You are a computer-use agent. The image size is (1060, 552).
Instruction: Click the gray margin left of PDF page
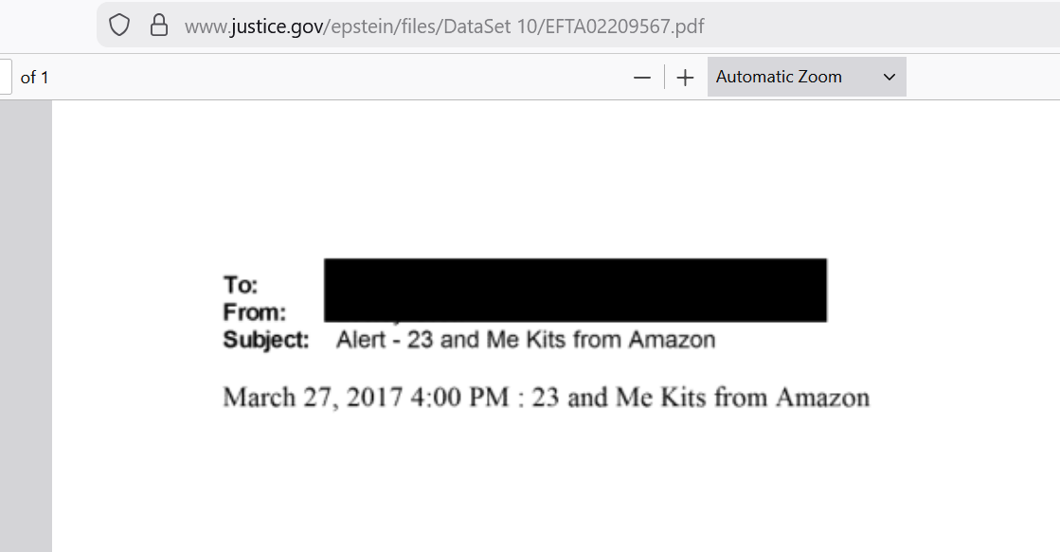26,326
